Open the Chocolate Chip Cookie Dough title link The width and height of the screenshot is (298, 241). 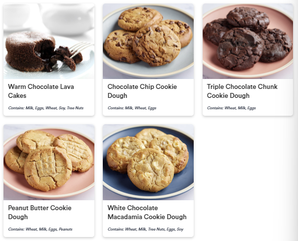click(x=142, y=91)
